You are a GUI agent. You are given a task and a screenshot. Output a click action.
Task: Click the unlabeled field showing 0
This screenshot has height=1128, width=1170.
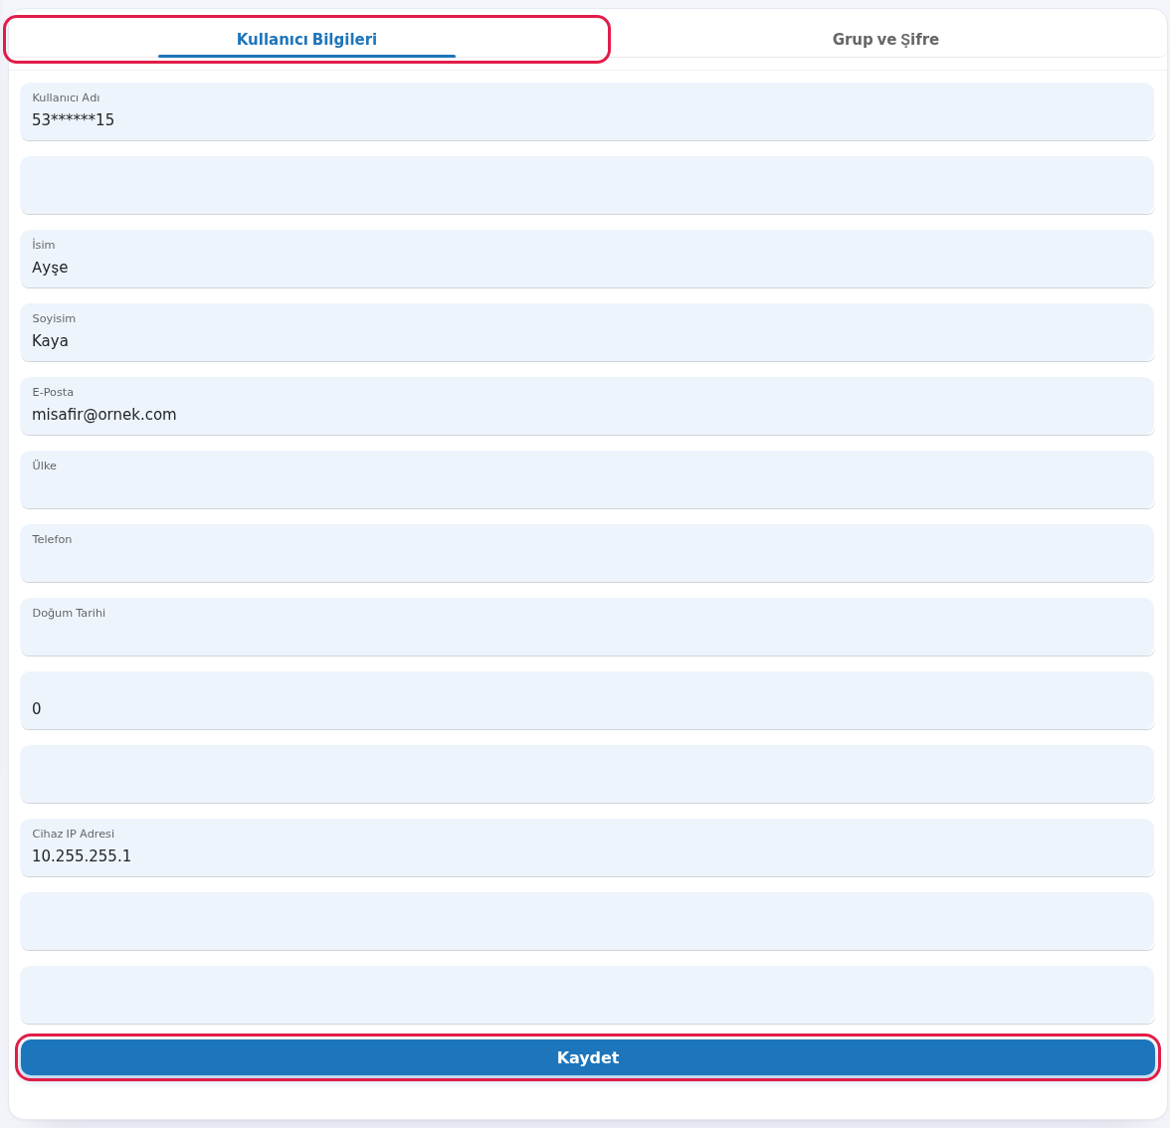coord(587,700)
